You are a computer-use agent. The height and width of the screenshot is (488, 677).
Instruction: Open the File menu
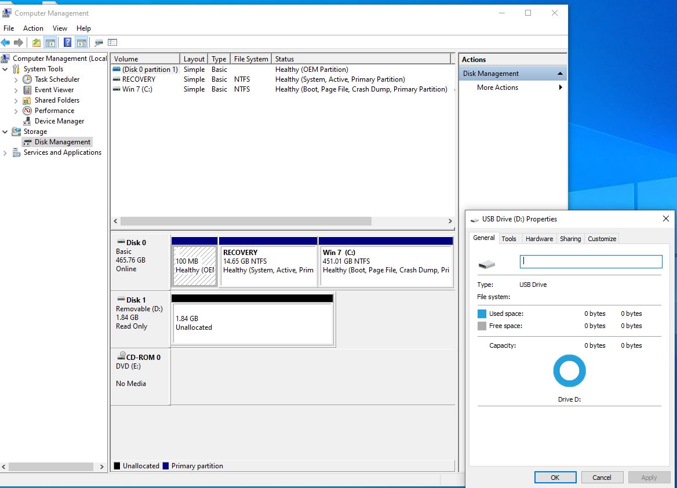(x=9, y=28)
